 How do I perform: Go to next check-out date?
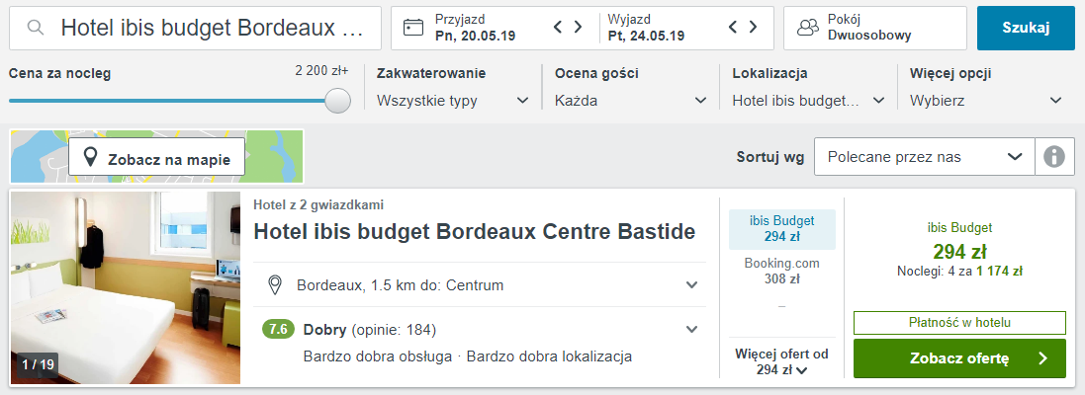click(754, 28)
